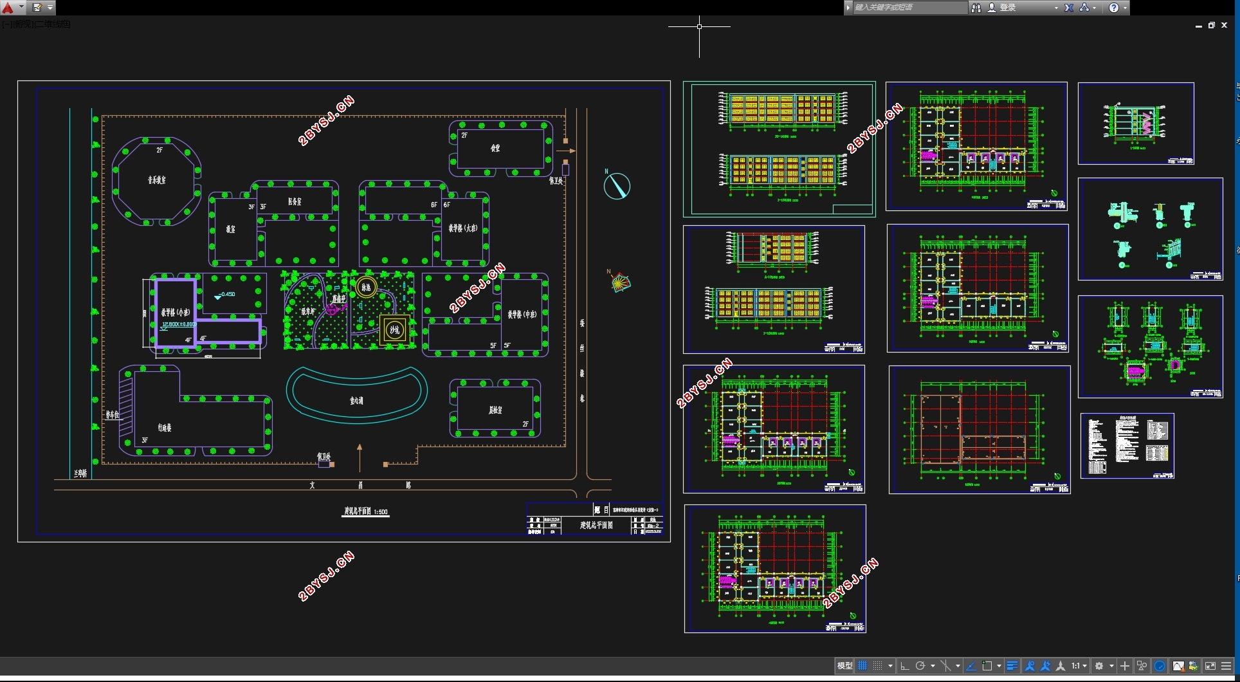
Task: Click the keyword search input field
Action: click(x=909, y=7)
